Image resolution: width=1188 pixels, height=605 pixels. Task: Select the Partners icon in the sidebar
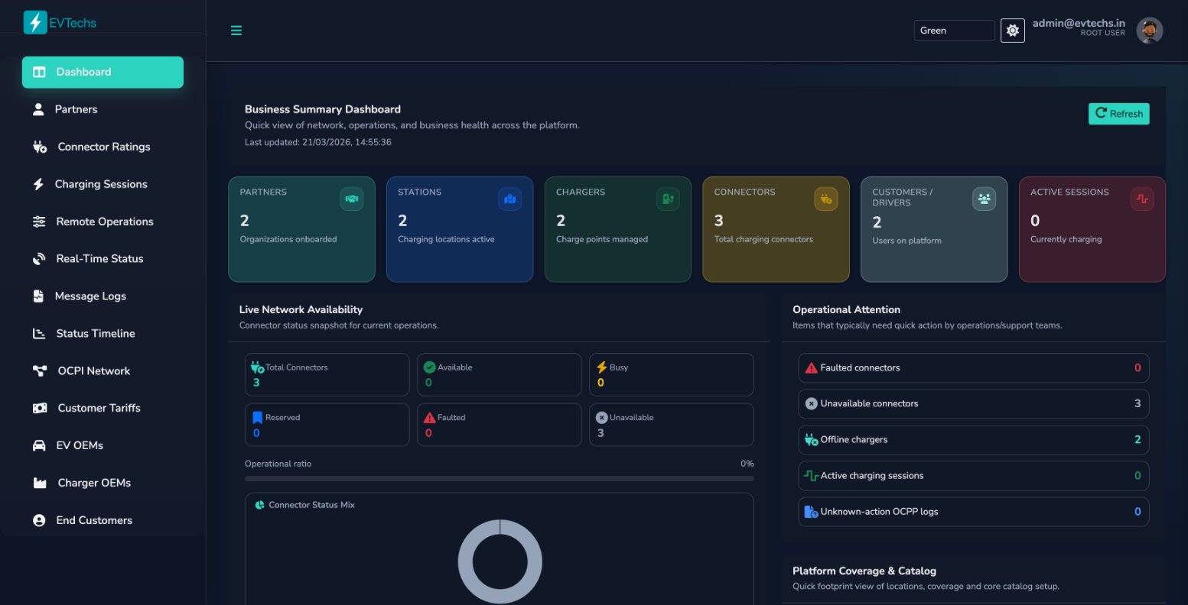click(38, 108)
